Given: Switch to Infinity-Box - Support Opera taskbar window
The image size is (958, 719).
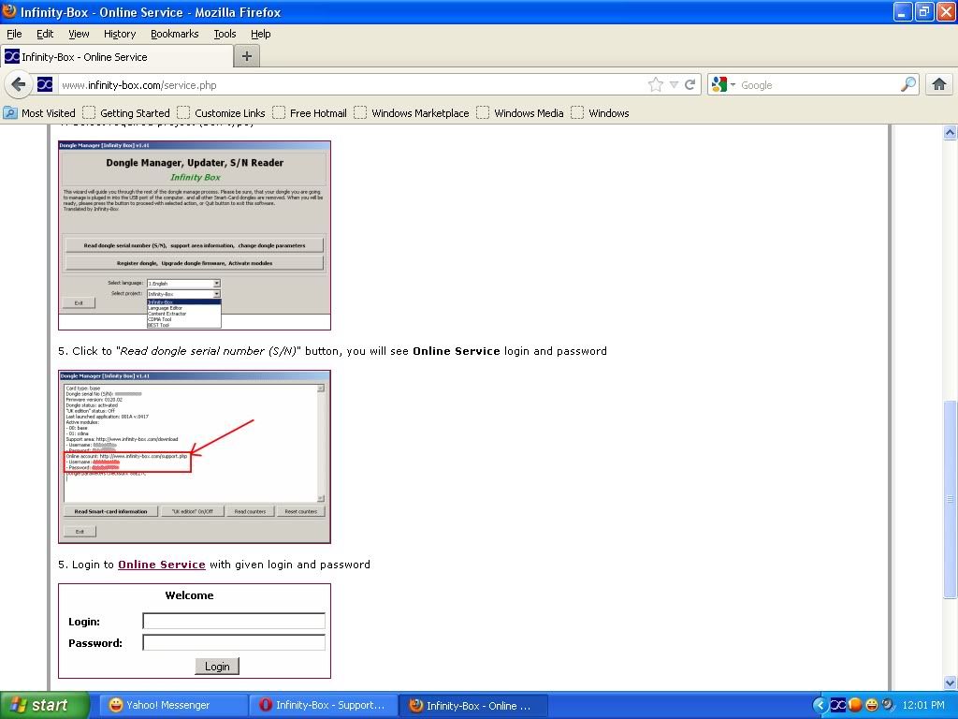Looking at the screenshot, I should point(323,705).
